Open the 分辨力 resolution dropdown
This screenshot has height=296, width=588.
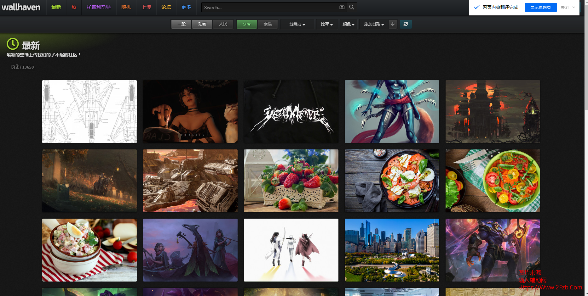pos(297,24)
